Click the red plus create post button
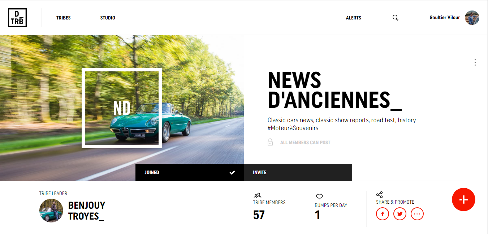The width and height of the screenshot is (488, 234). coord(463,199)
